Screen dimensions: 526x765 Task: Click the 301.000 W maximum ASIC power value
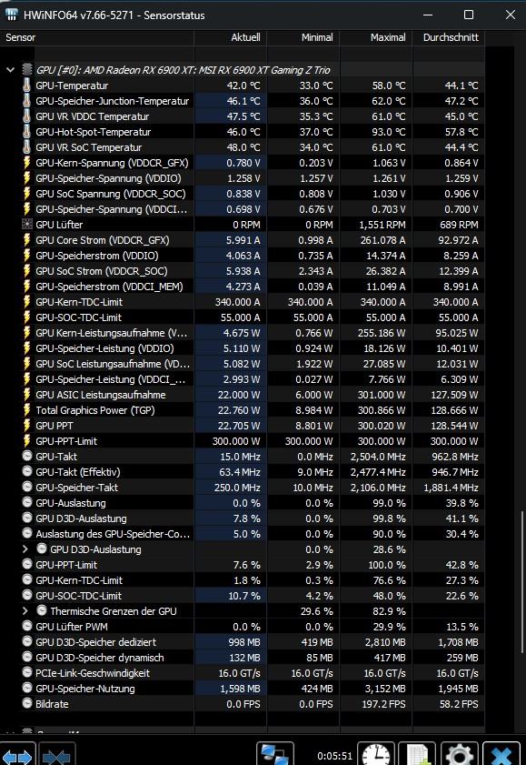[382, 395]
